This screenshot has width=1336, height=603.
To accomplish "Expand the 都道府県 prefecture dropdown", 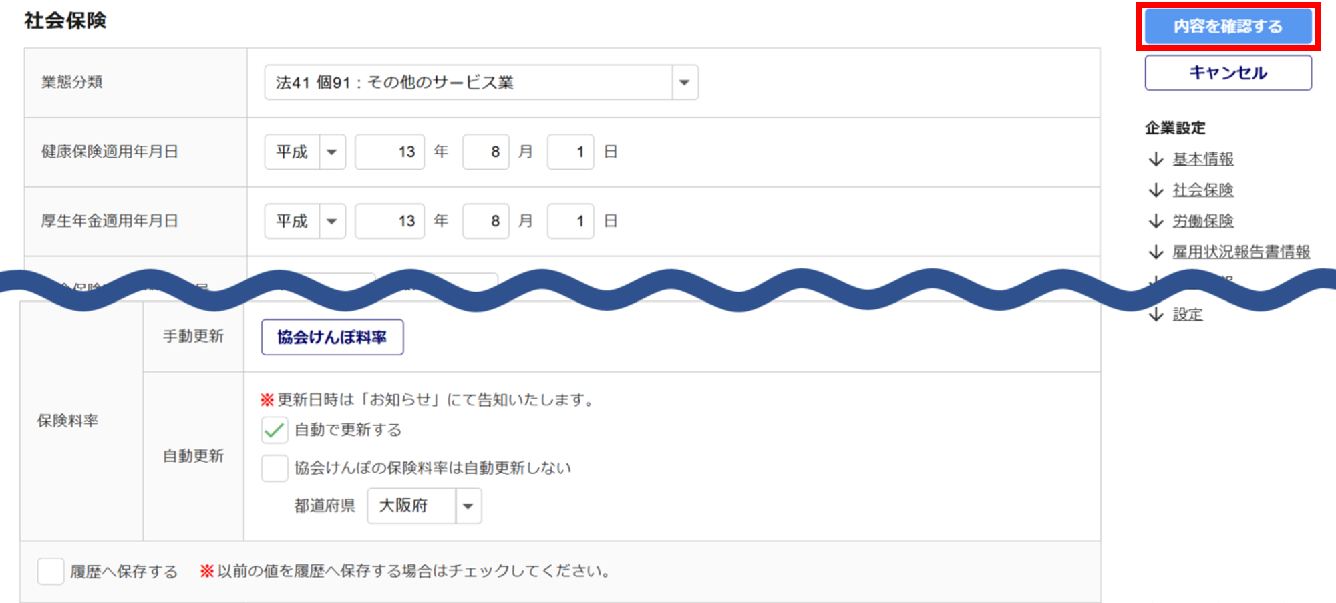I will (468, 506).
